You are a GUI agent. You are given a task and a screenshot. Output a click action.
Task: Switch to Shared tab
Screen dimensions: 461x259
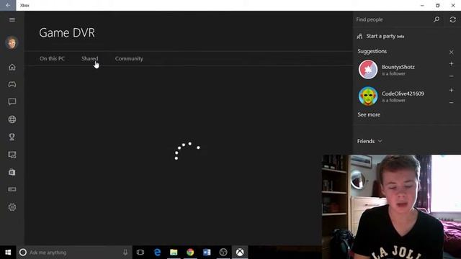89,58
